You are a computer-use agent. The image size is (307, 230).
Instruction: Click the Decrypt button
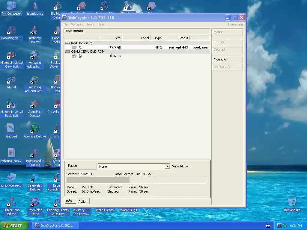pyautogui.click(x=227, y=50)
